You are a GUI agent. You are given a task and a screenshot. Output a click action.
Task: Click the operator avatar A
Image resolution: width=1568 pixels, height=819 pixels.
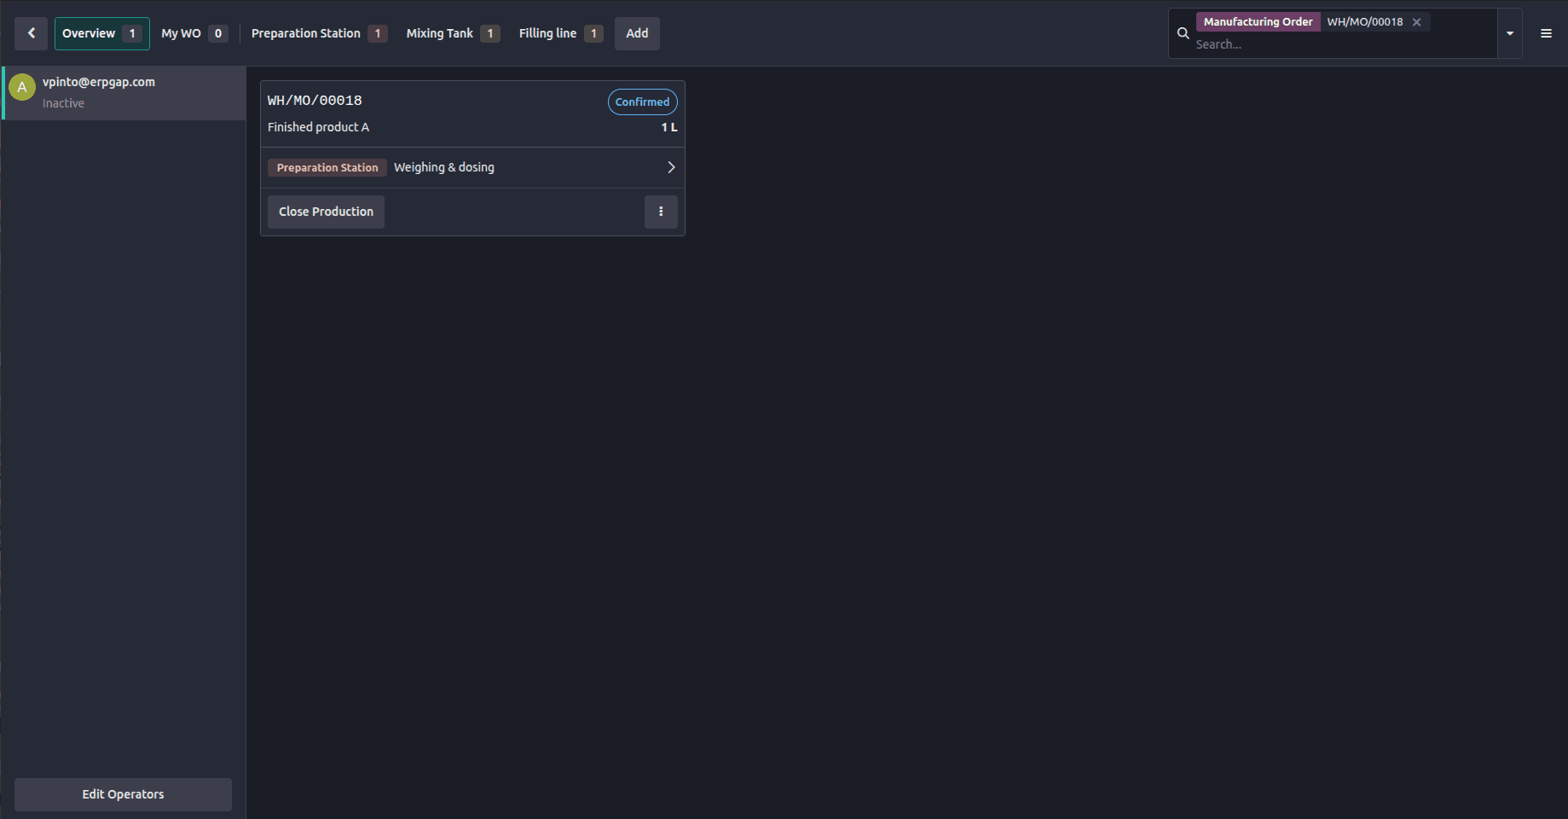click(x=22, y=87)
